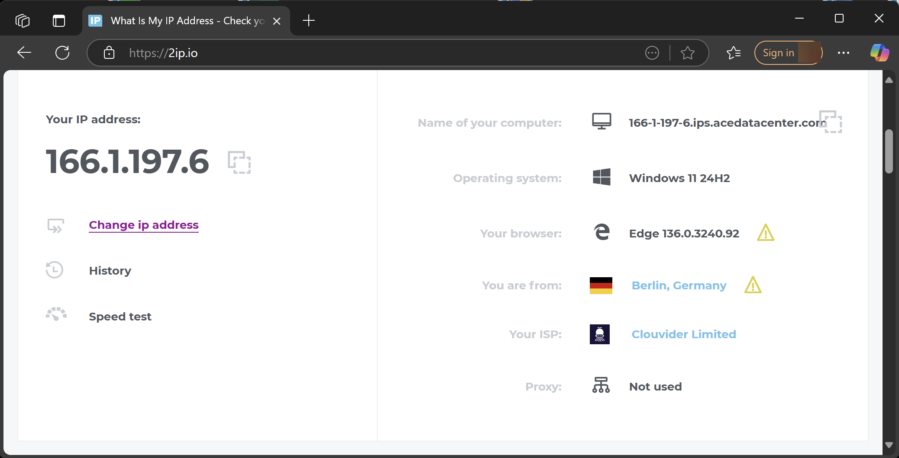
Task: Click the monitor icon beside computer name
Action: tap(601, 122)
